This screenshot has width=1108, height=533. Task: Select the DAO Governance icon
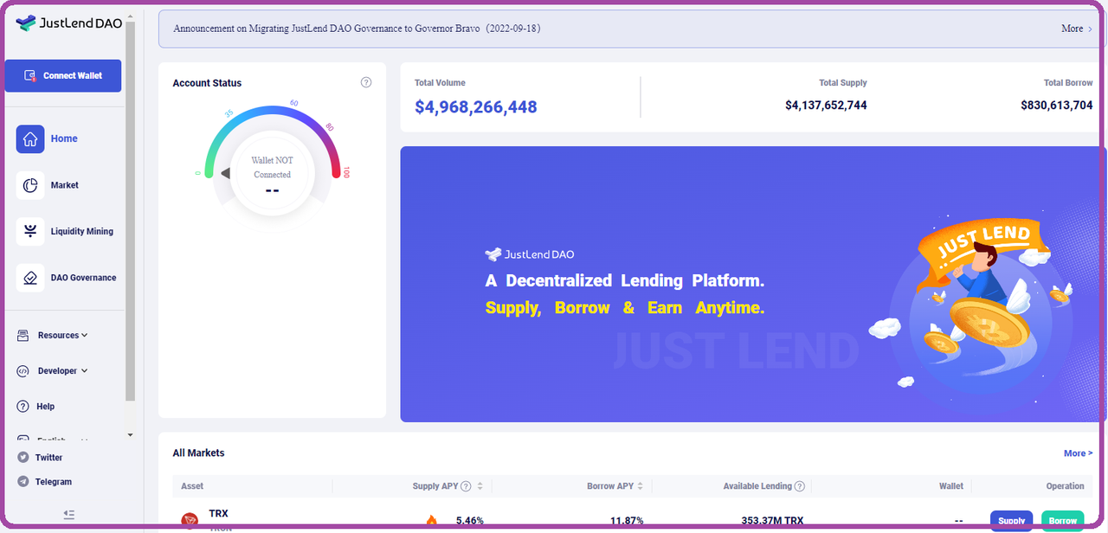29,277
